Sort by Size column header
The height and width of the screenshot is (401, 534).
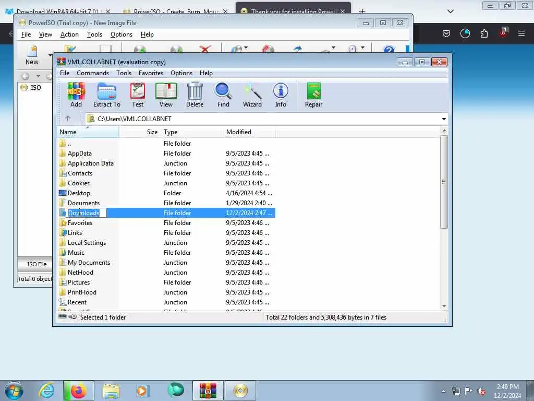click(x=140, y=132)
